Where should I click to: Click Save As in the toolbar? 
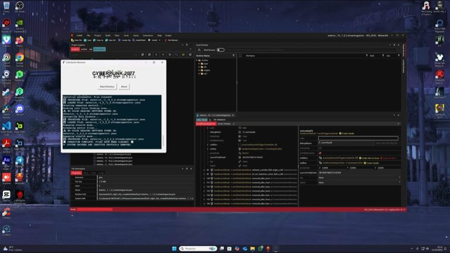[x=98, y=40]
